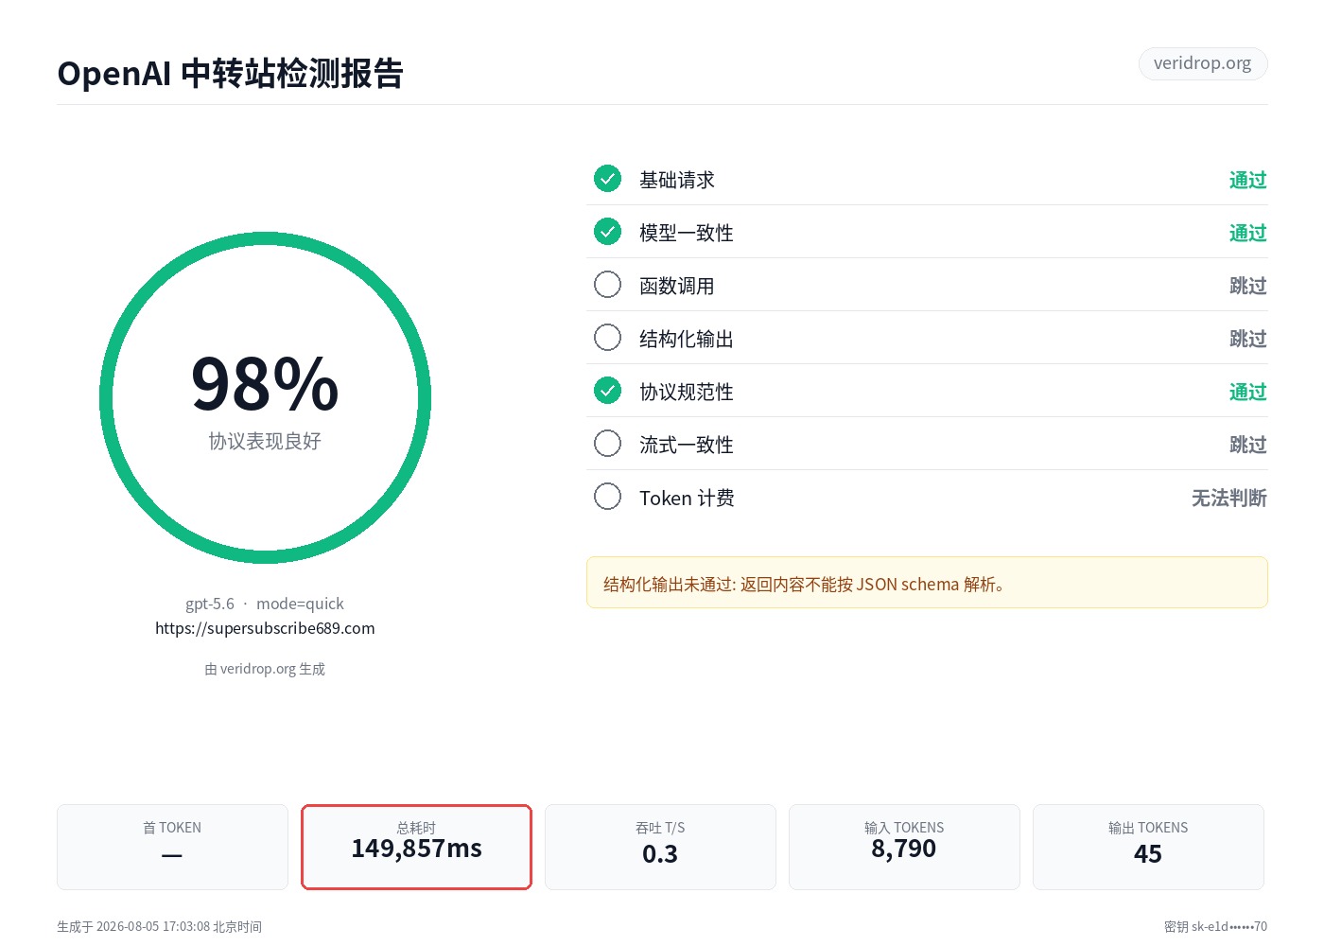This screenshot has width=1324, height=946.
Task: Click the empty circle icon beside 流式一致性
Action: point(607,443)
